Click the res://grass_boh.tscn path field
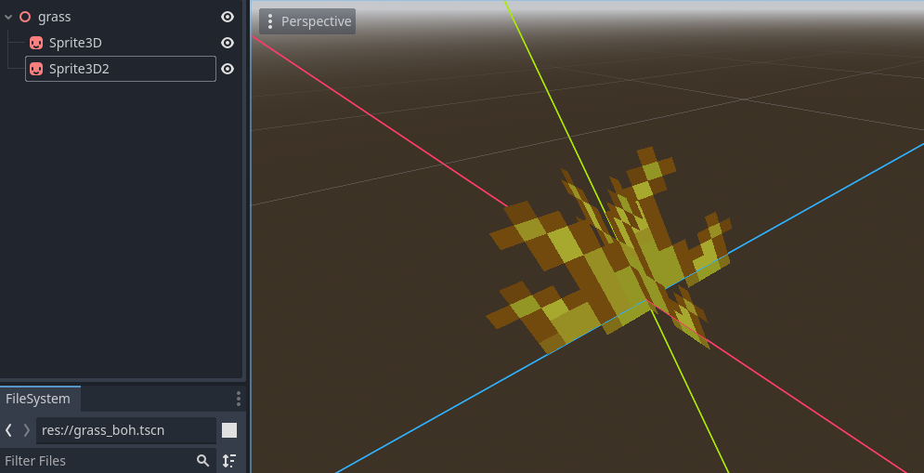Image resolution: width=924 pixels, height=473 pixels. click(126, 430)
